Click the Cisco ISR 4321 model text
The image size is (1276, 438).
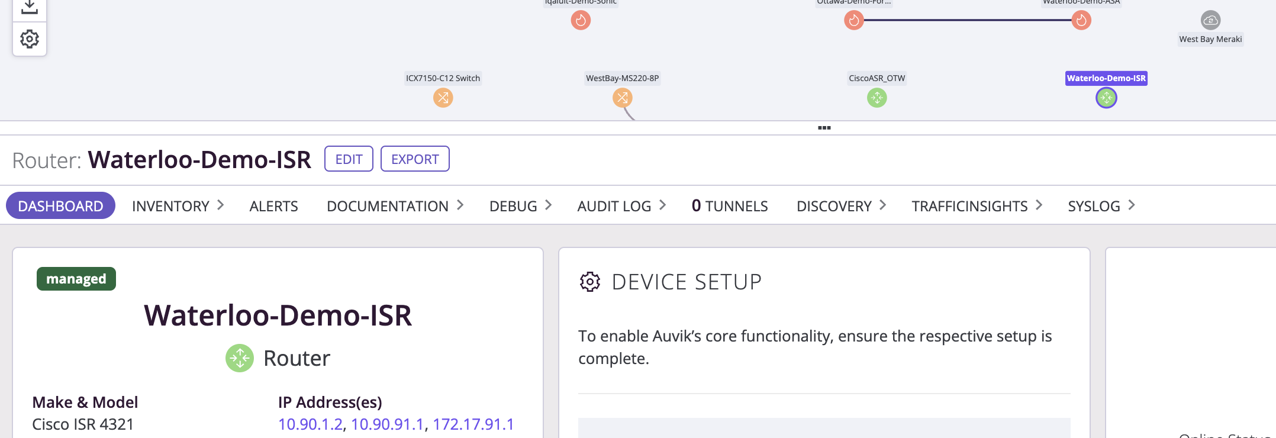(83, 424)
